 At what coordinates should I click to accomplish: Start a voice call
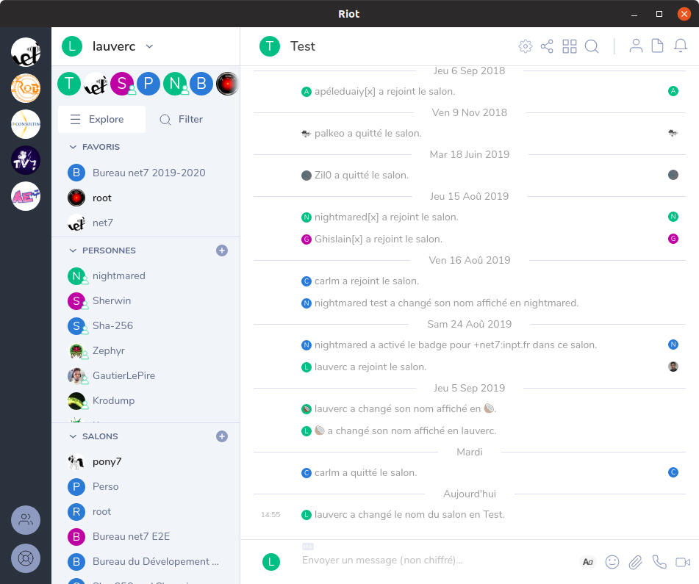tap(659, 562)
